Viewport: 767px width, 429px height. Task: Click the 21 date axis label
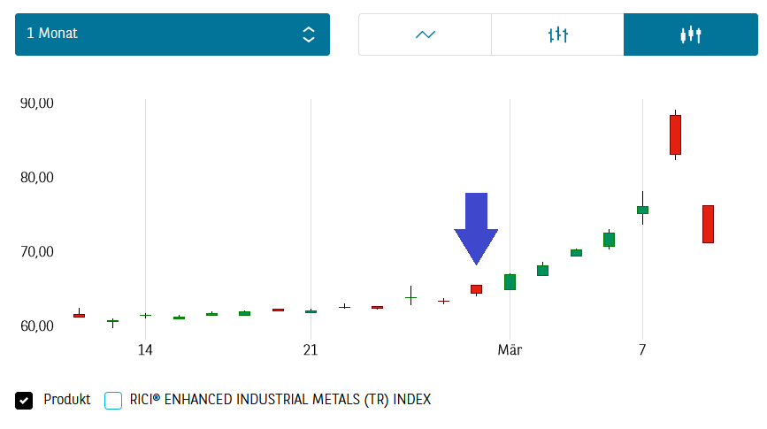pyautogui.click(x=311, y=350)
